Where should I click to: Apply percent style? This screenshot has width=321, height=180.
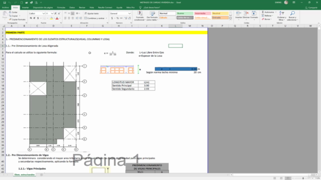(x=117, y=18)
